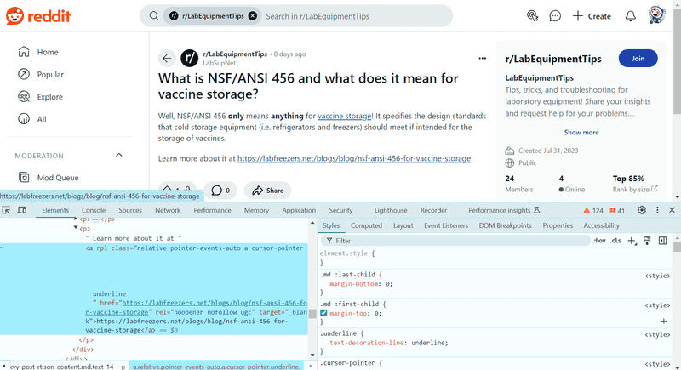This screenshot has height=370, width=681.
Task: Uncheck the margin-top property checkbox
Action: coord(323,313)
